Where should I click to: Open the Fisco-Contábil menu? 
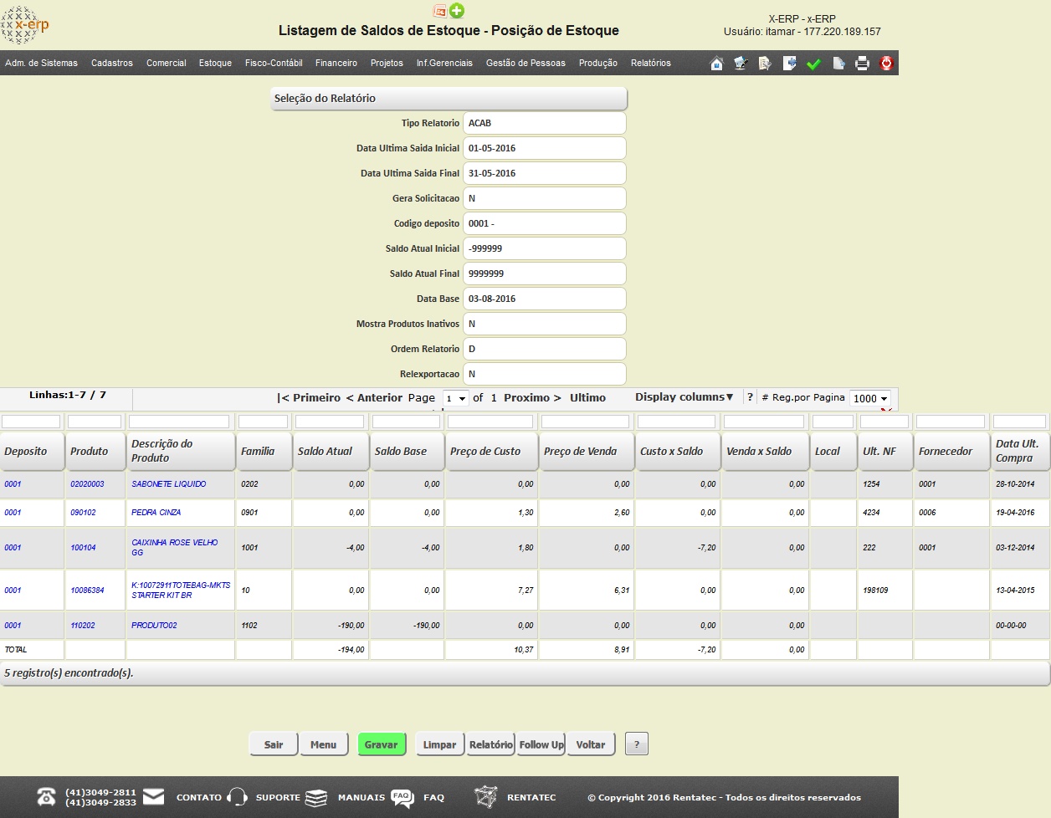point(274,63)
